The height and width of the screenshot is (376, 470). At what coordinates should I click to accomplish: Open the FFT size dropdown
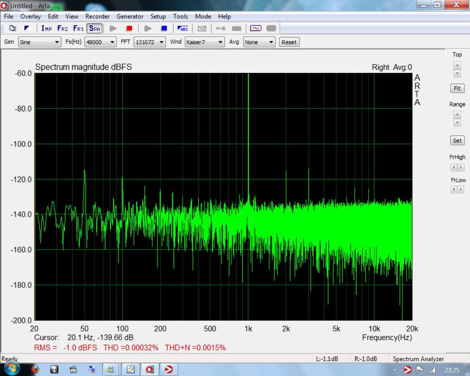pyautogui.click(x=150, y=42)
